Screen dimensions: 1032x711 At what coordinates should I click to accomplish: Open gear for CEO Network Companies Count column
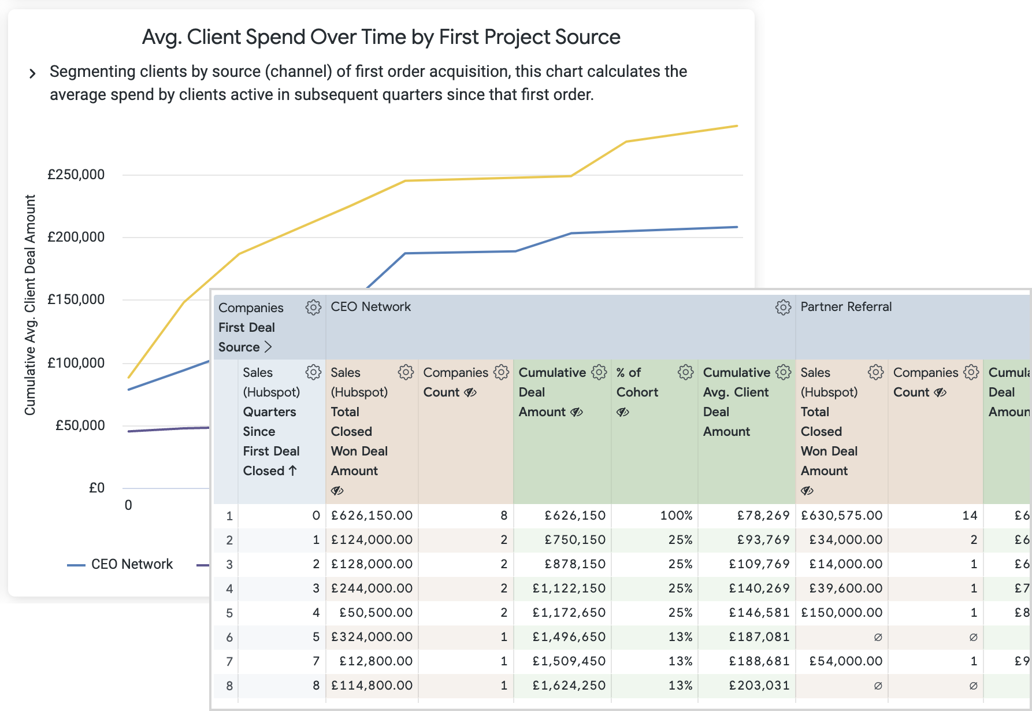pos(501,372)
